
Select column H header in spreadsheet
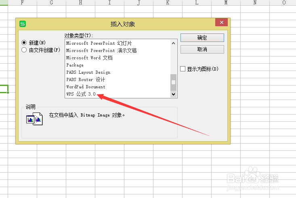[x=81, y=3]
